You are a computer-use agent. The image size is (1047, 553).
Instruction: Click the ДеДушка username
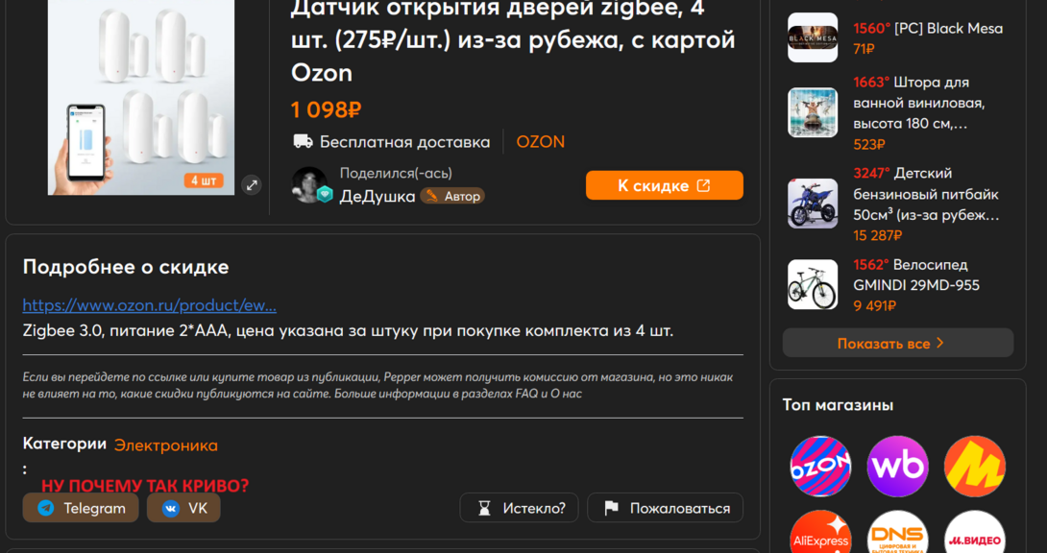point(377,196)
